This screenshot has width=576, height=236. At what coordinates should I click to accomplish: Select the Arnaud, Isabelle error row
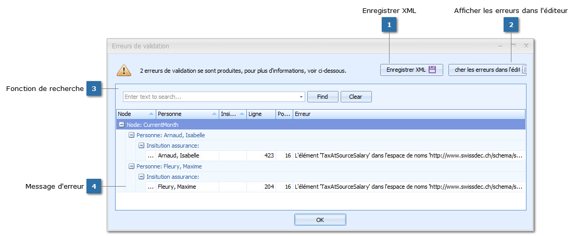[x=335, y=156]
